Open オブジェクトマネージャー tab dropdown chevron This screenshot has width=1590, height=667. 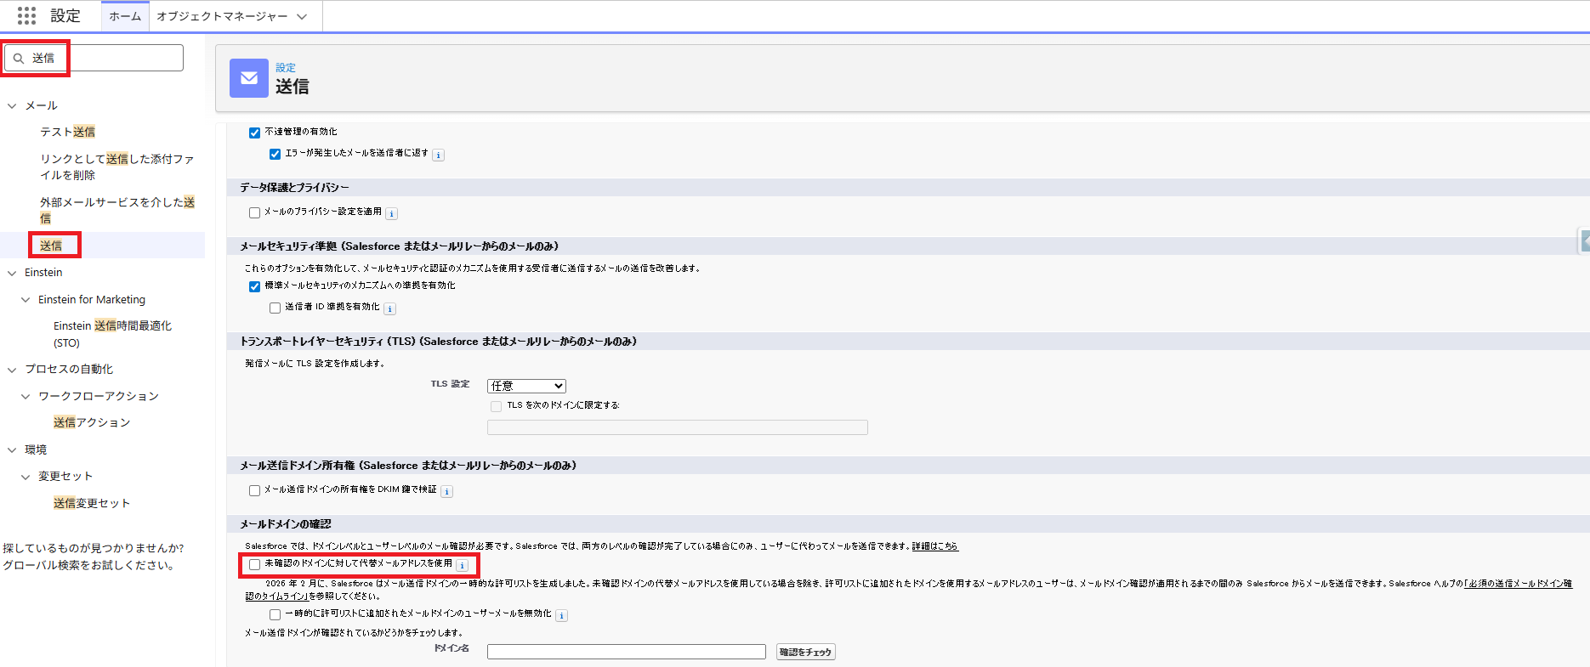coord(302,16)
